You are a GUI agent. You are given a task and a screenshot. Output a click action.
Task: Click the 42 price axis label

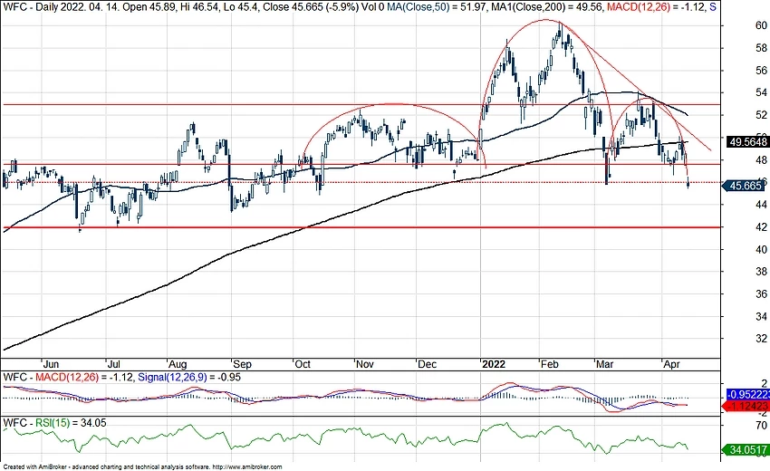pyautogui.click(x=761, y=227)
